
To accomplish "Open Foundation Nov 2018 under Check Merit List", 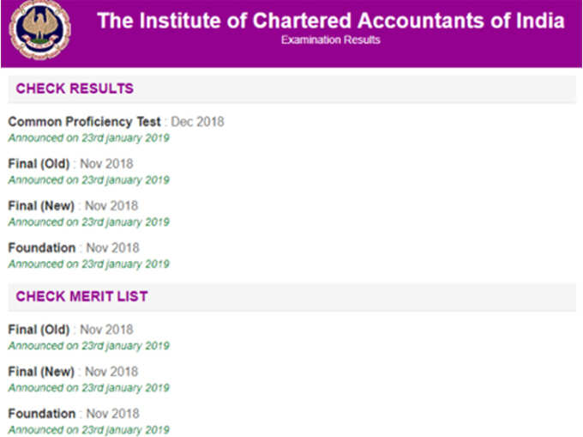I will pos(74,414).
